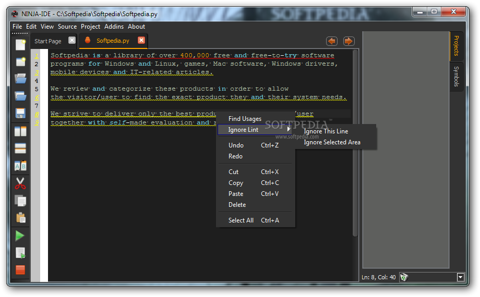Open the Symbols side tab
Screen dimensions: 480x297
tap(456, 77)
